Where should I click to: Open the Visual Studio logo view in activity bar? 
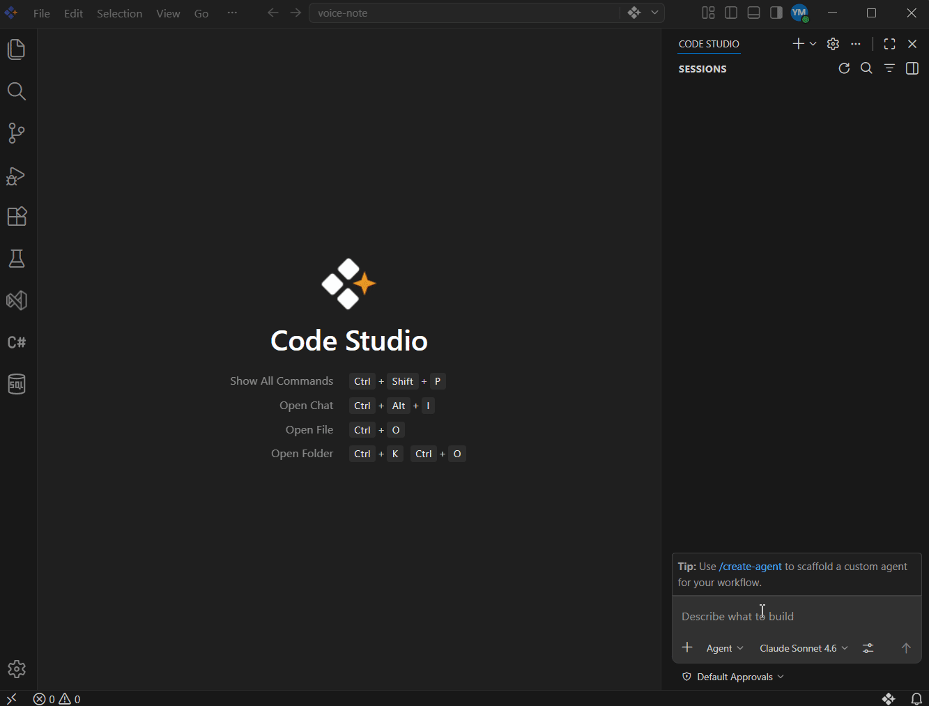tap(17, 300)
